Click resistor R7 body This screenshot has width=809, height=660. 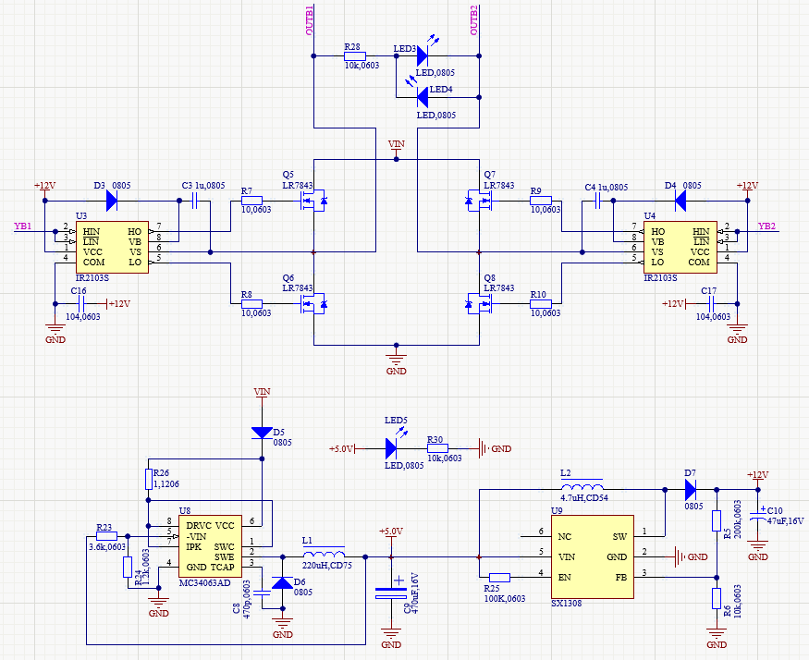click(251, 201)
